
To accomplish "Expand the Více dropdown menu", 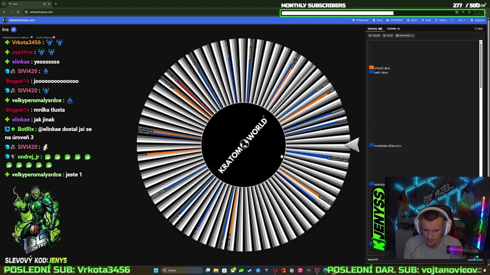I will click(x=461, y=20).
